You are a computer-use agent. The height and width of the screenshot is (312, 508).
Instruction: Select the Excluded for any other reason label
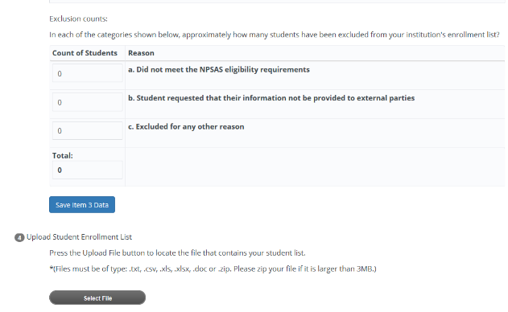[186, 126]
